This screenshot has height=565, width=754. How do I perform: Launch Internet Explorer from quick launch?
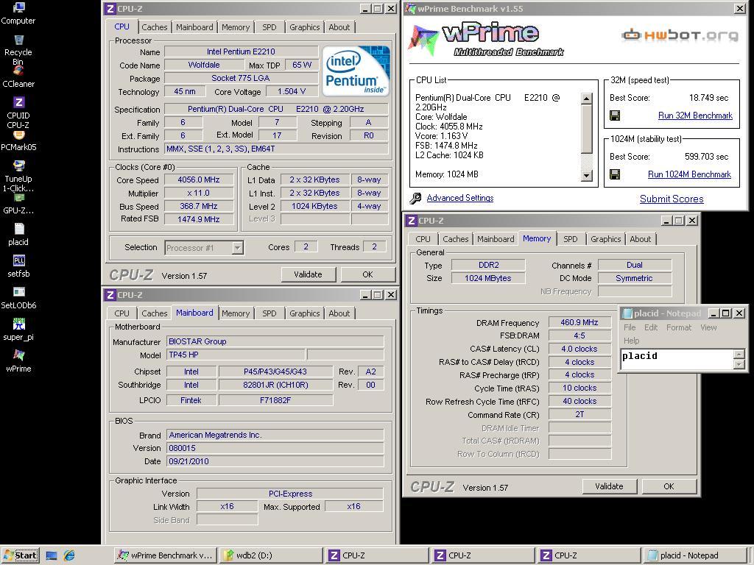click(x=69, y=555)
